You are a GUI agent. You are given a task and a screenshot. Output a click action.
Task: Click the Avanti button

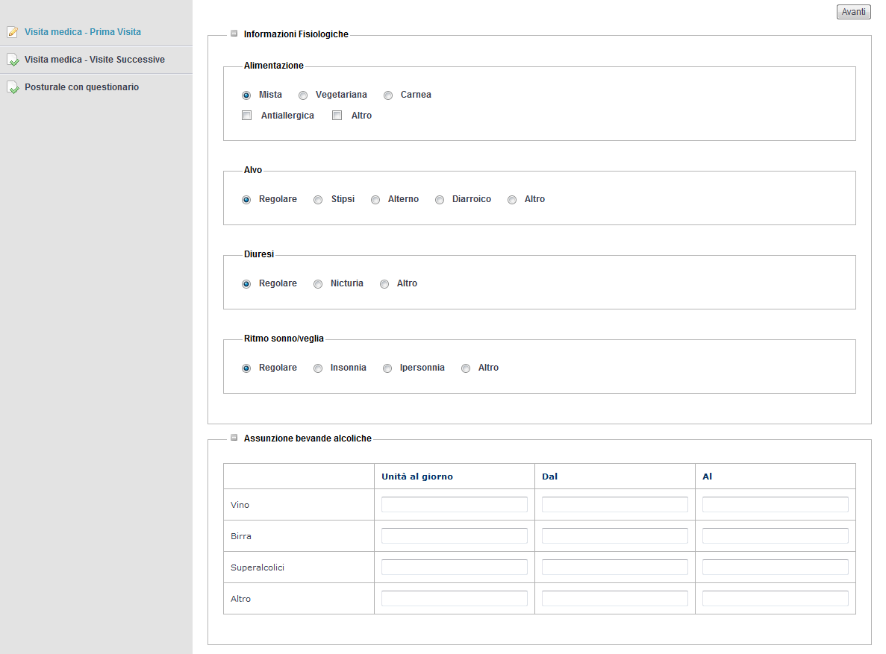(x=853, y=12)
